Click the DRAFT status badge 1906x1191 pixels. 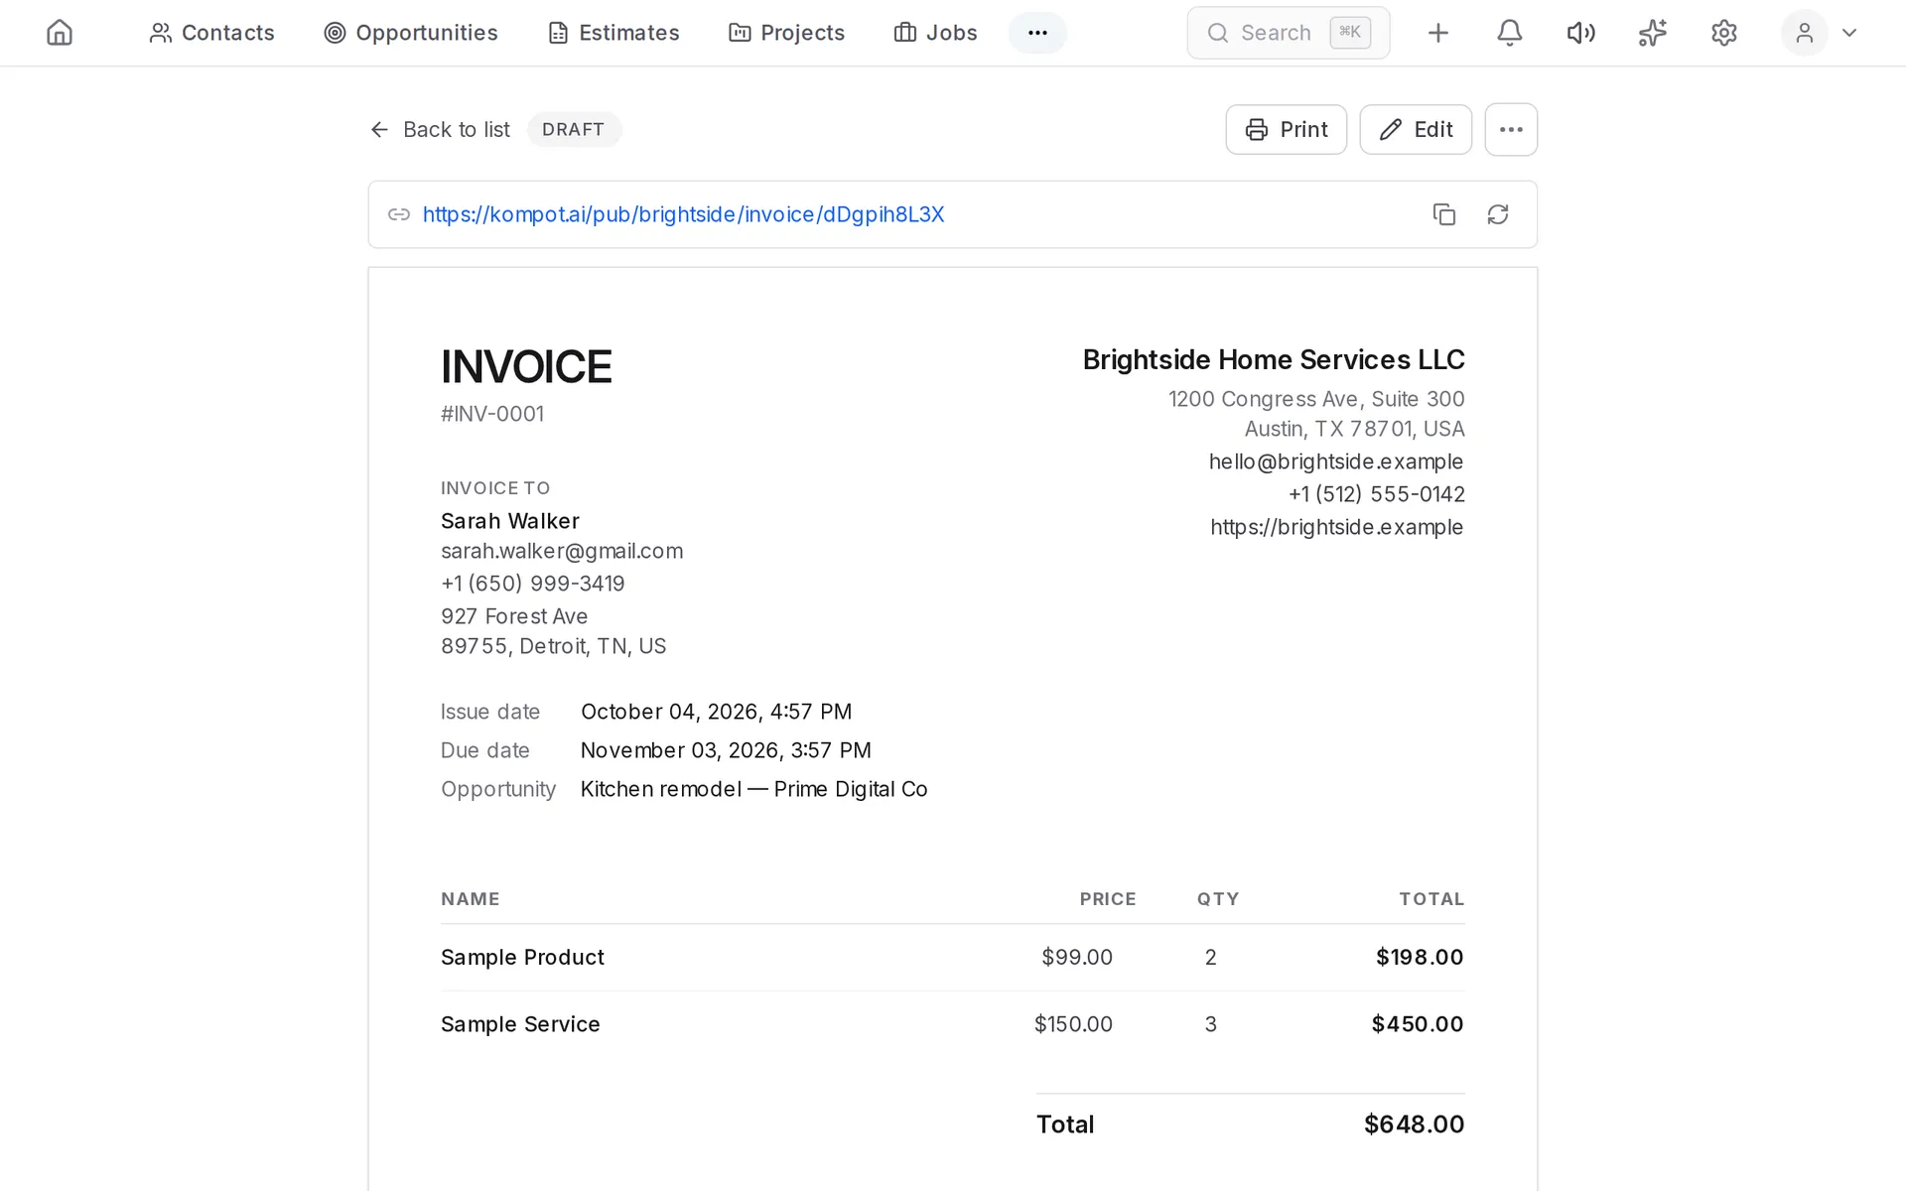tap(574, 130)
